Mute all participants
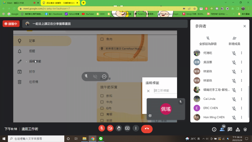 [208, 41]
